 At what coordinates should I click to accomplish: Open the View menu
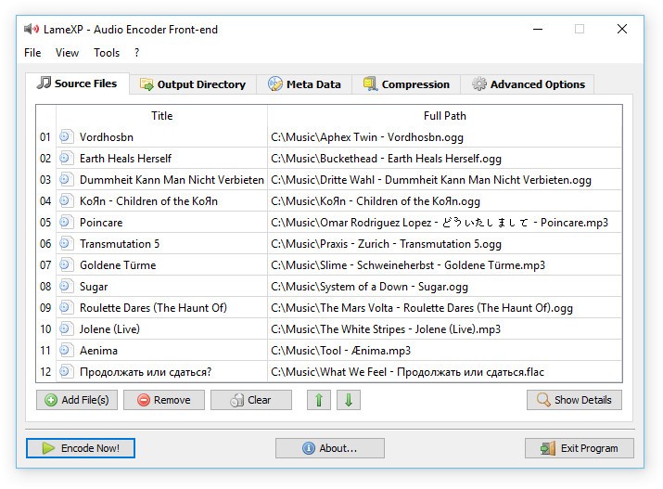(x=68, y=53)
